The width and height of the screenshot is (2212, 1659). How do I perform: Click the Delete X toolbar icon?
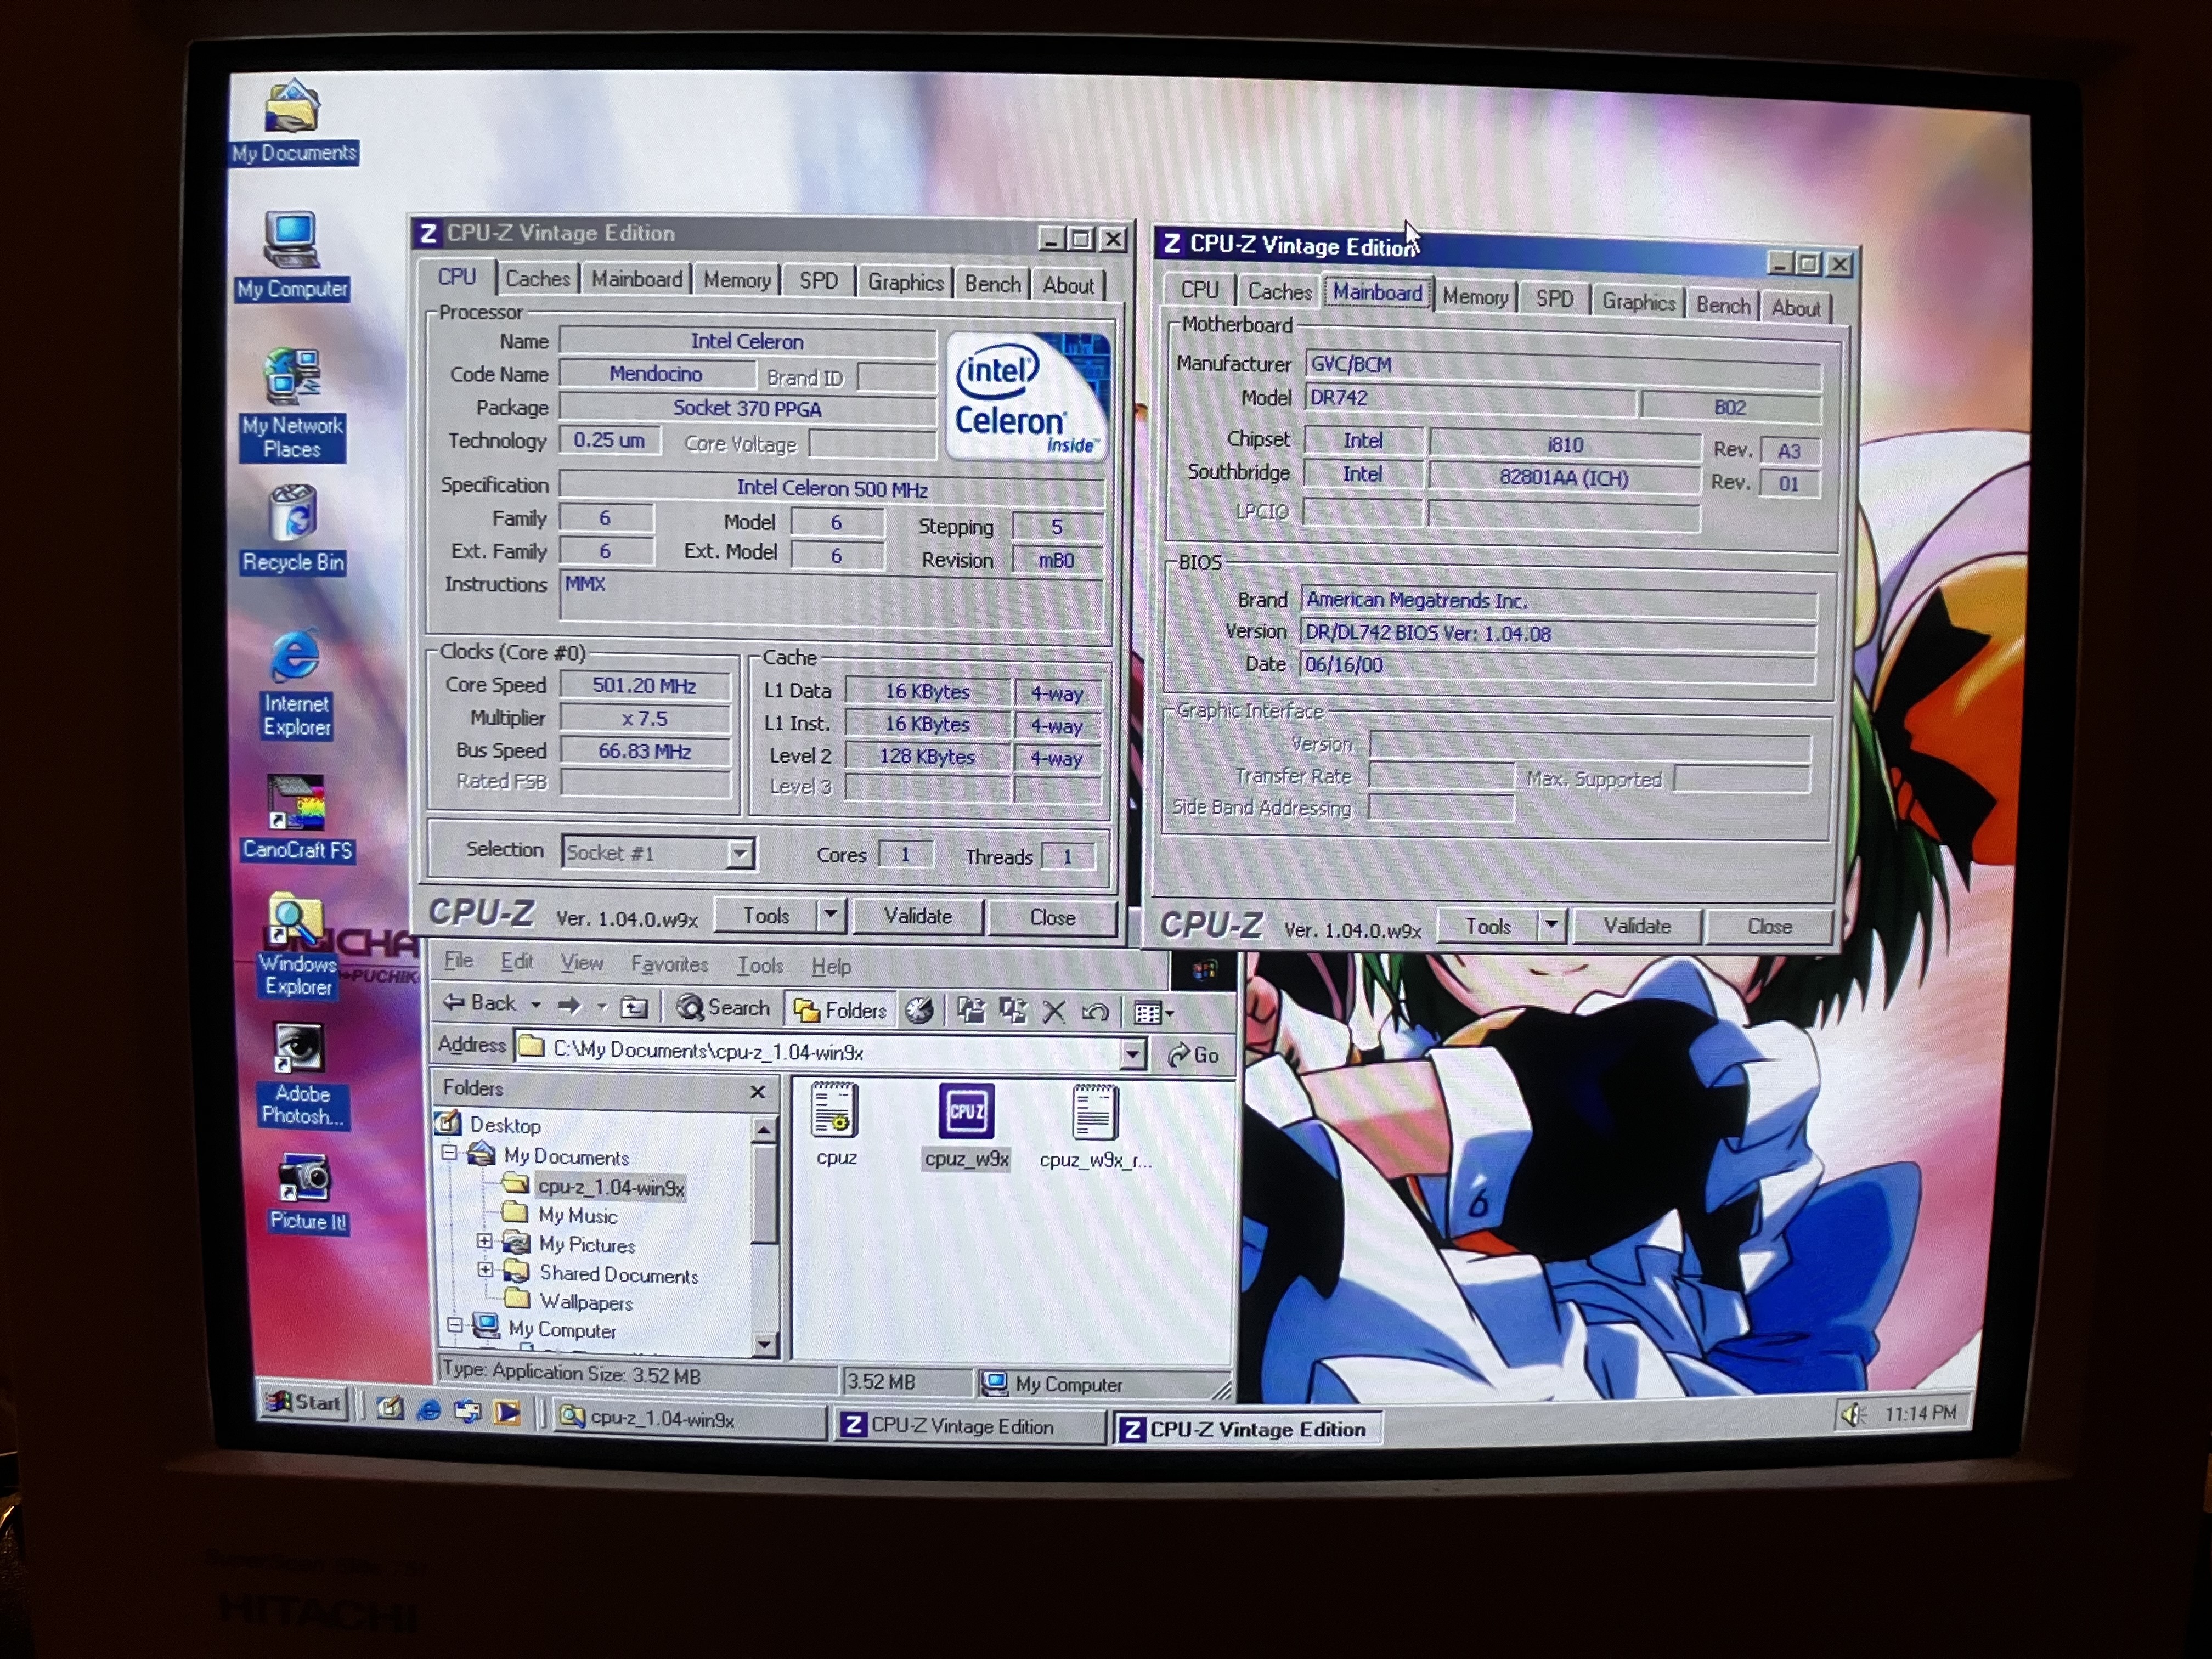click(x=1053, y=1012)
